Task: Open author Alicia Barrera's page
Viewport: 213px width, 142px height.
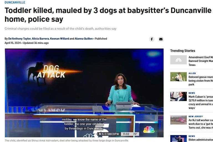Action: (x=40, y=39)
